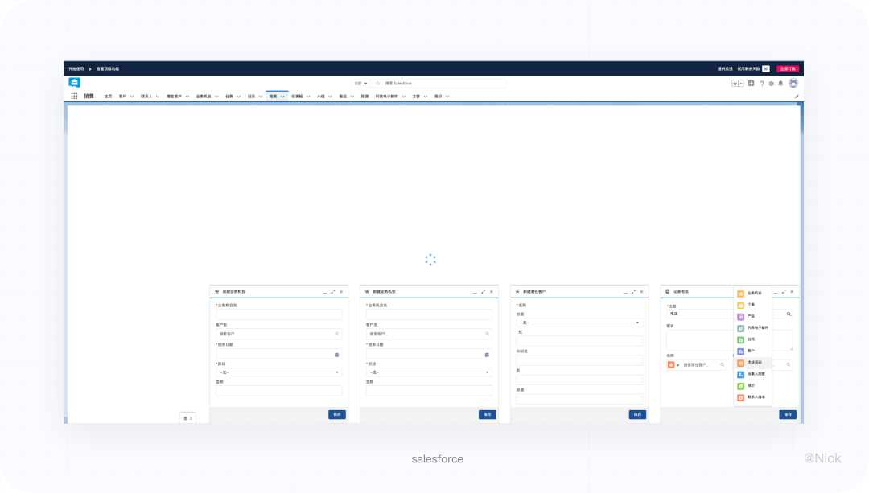Screen dimensions: 869x493
Task: Open the 小组 navigation tab
Action: tap(320, 97)
